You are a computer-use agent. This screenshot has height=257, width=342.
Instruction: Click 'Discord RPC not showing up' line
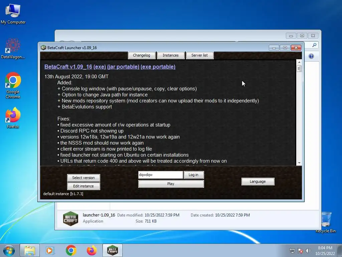[x=90, y=131]
